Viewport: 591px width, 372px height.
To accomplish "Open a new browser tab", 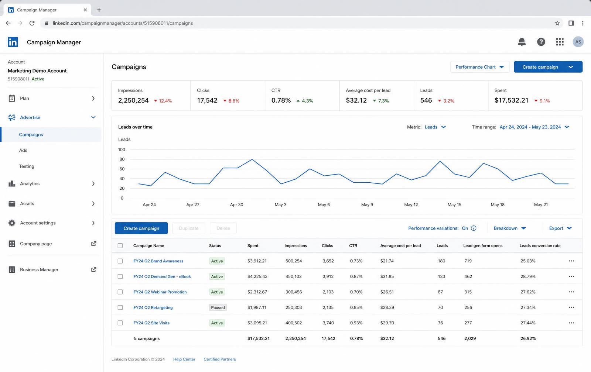I will [99, 10].
